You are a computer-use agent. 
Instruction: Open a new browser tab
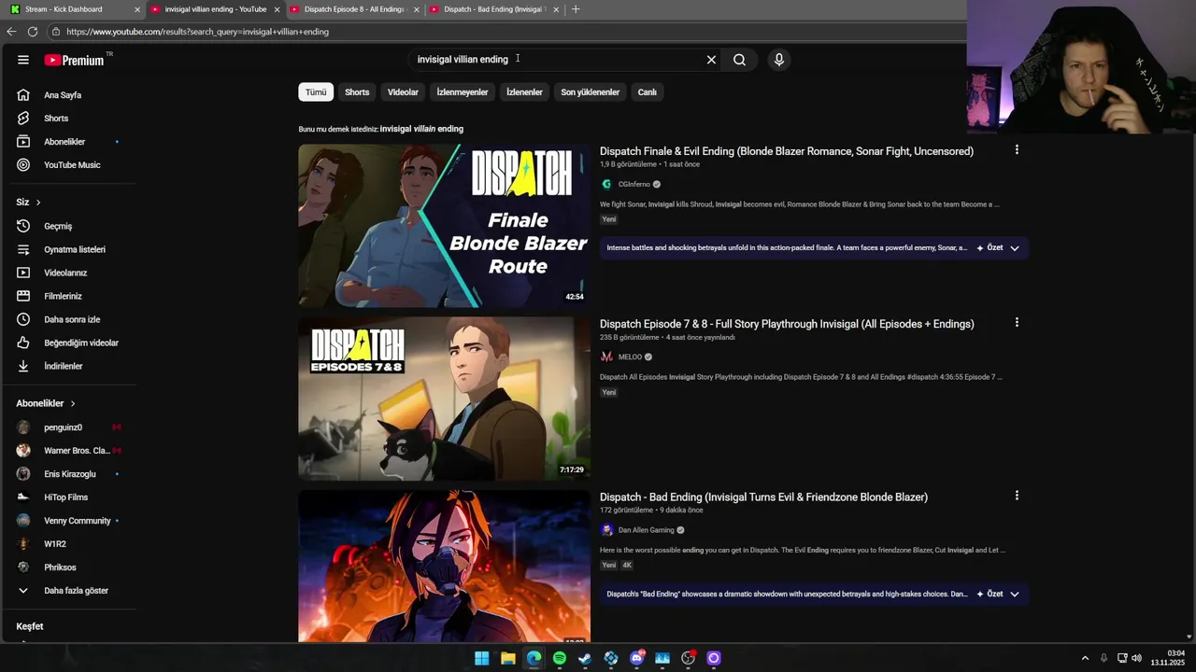(576, 9)
